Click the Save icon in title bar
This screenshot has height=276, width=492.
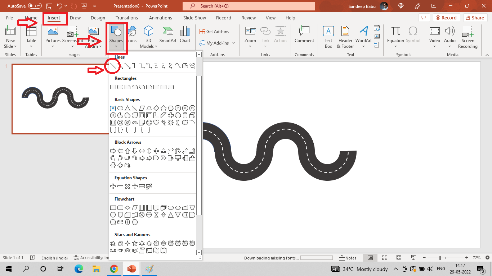point(49,6)
